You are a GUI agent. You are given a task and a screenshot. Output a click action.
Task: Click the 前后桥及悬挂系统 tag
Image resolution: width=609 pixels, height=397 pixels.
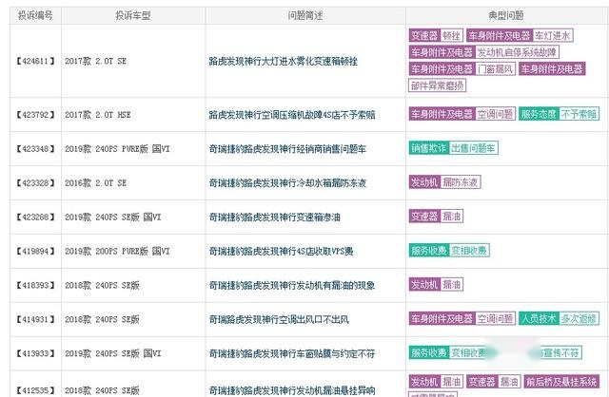point(561,382)
